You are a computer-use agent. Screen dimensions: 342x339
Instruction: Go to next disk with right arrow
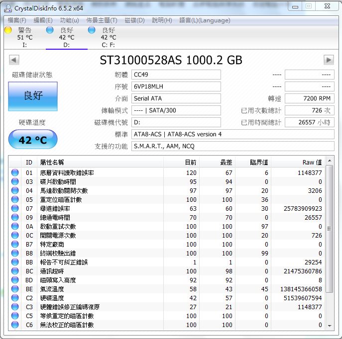tap(329, 60)
